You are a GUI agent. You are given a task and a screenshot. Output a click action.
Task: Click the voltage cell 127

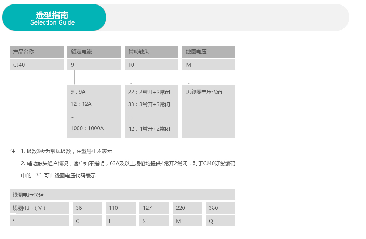(154, 208)
